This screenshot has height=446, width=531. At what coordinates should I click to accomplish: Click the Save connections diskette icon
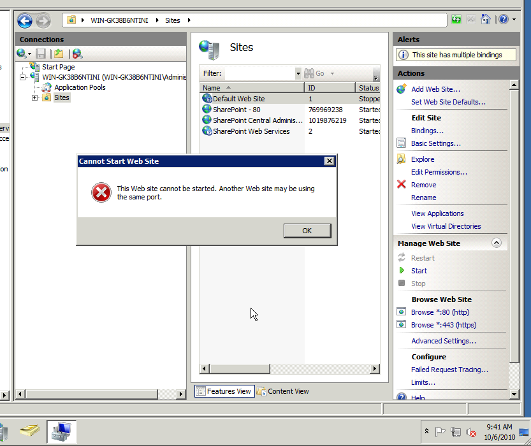(40, 53)
